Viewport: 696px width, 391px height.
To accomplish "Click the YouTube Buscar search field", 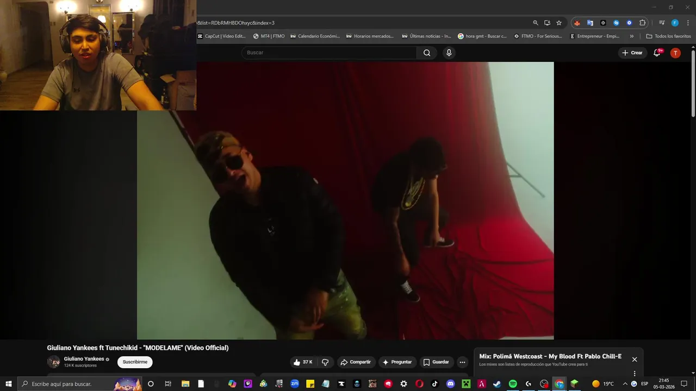I will pos(329,53).
